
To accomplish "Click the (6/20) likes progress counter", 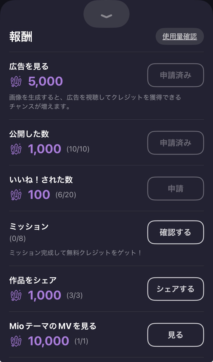I will coord(66,195).
